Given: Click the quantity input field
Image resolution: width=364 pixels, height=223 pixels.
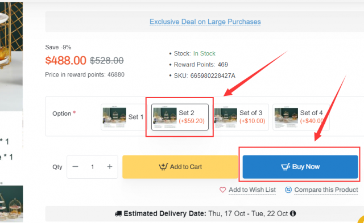Looking at the screenshot, I should [92, 167].
